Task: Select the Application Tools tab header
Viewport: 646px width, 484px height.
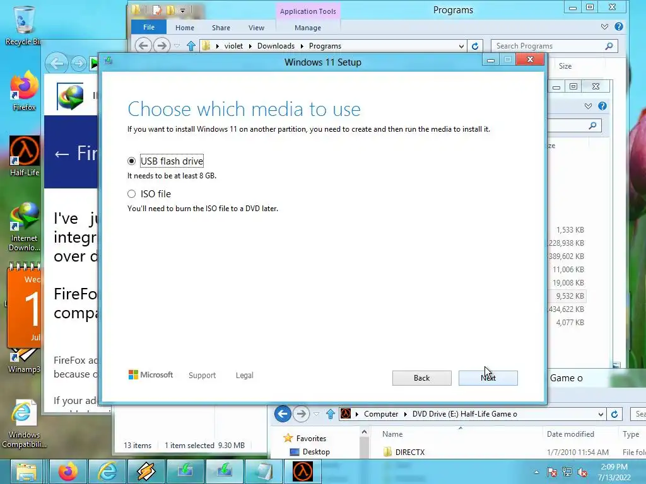Action: point(308,11)
